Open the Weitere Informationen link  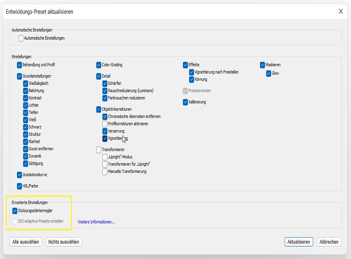coord(96,222)
